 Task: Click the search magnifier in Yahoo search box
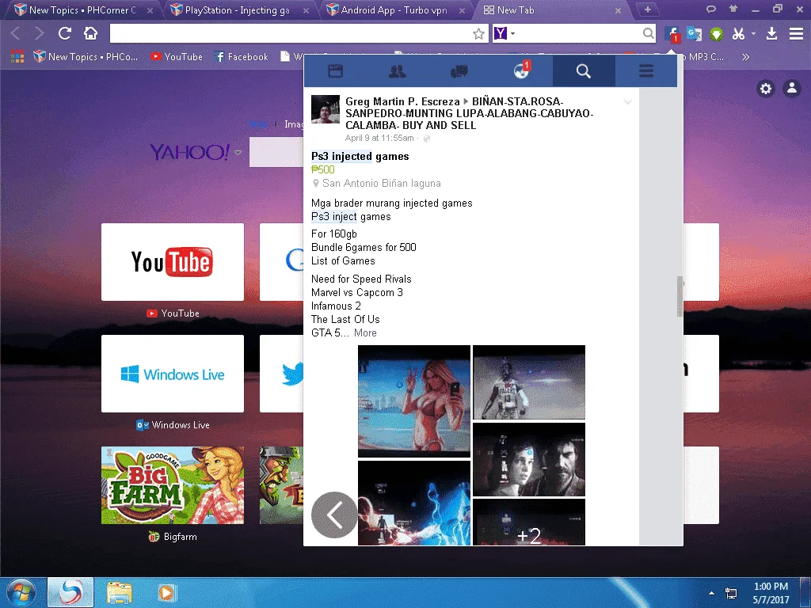click(x=648, y=33)
